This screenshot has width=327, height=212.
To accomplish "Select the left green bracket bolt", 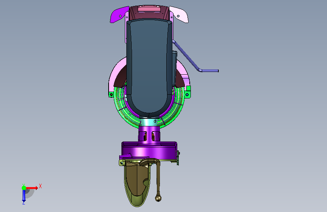I will coord(111,95).
